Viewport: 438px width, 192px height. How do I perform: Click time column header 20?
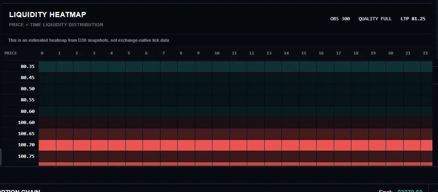(391, 53)
